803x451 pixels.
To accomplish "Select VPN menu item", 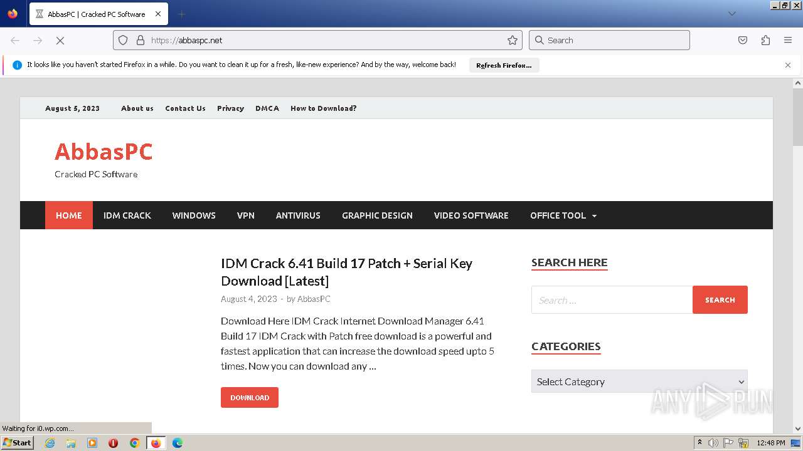I will pos(246,215).
